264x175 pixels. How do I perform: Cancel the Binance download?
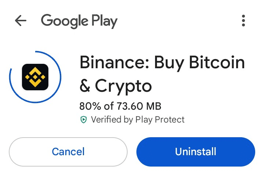(68, 152)
